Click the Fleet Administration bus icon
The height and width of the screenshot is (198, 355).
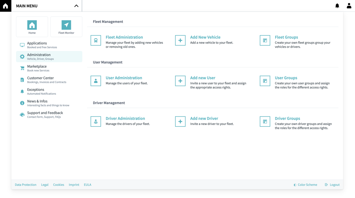click(x=96, y=41)
